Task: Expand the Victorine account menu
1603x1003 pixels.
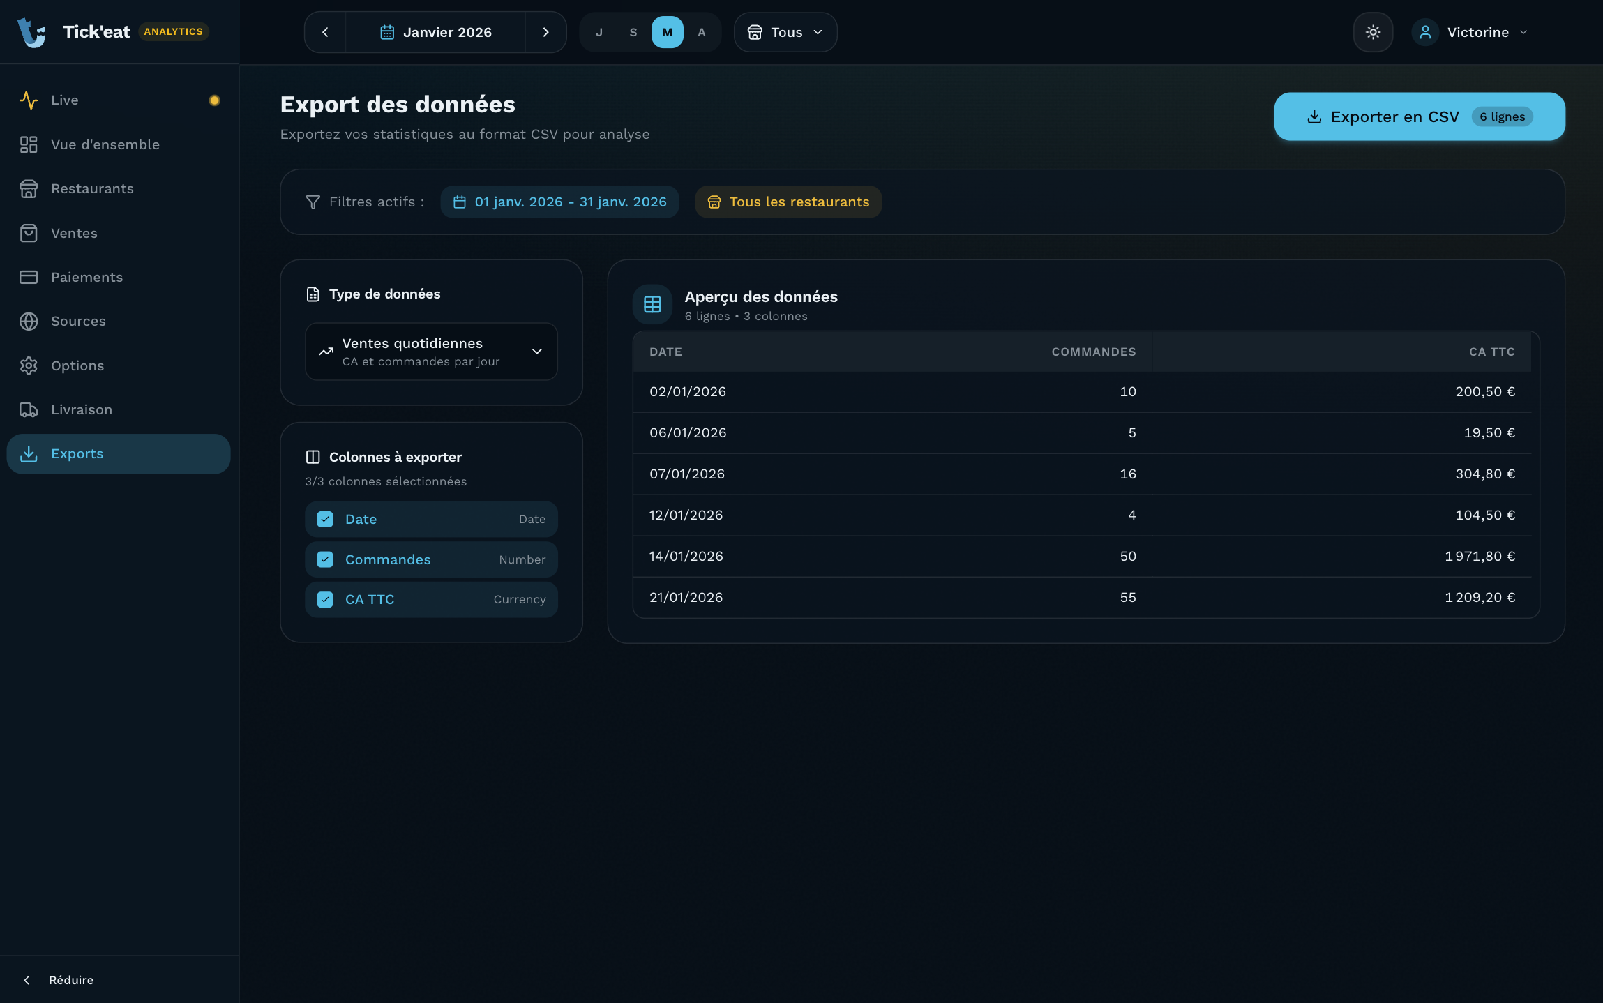Action: (x=1472, y=31)
